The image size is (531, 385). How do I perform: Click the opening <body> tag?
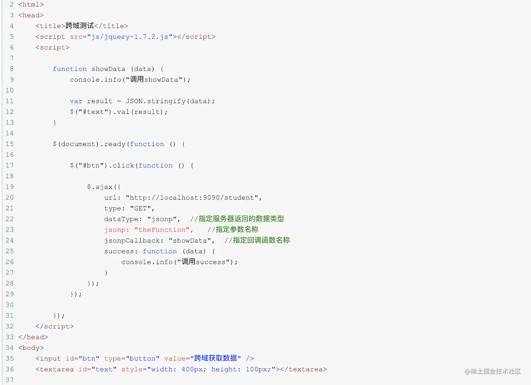[31, 348]
